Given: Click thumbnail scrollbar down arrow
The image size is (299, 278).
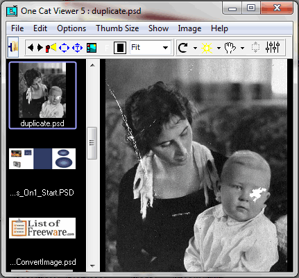Looking at the screenshot, I should (92, 266).
